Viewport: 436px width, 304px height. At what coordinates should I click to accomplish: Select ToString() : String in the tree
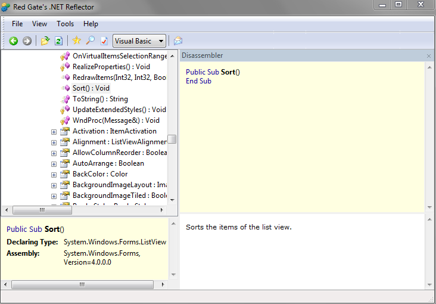coord(100,99)
